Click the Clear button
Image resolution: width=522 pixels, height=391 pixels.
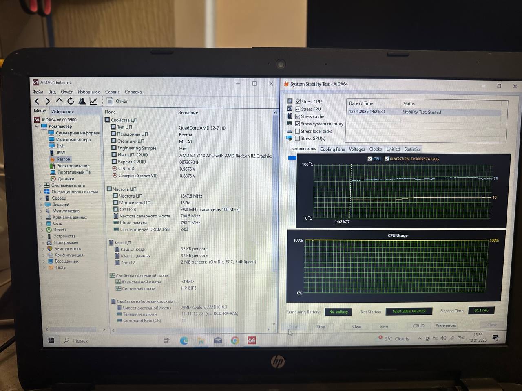click(x=356, y=326)
